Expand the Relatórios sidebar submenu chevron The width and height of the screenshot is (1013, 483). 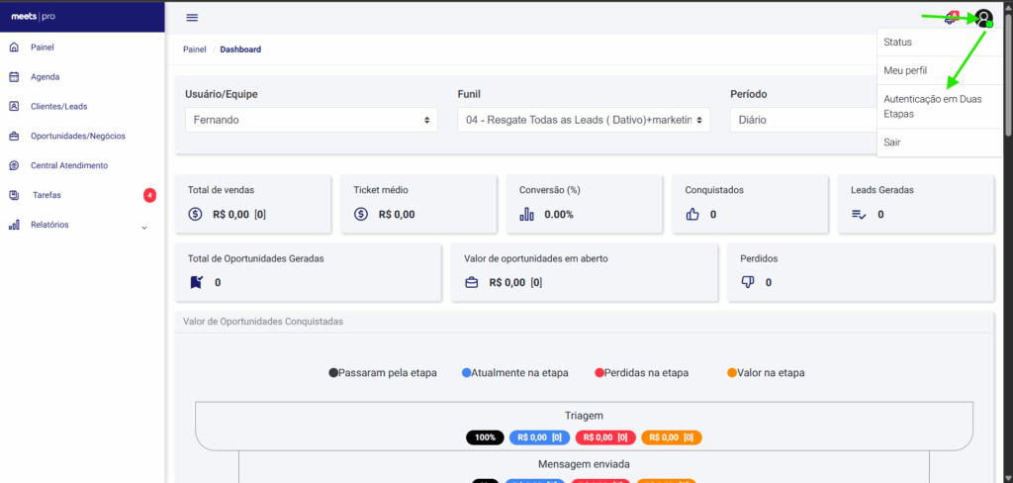[144, 227]
